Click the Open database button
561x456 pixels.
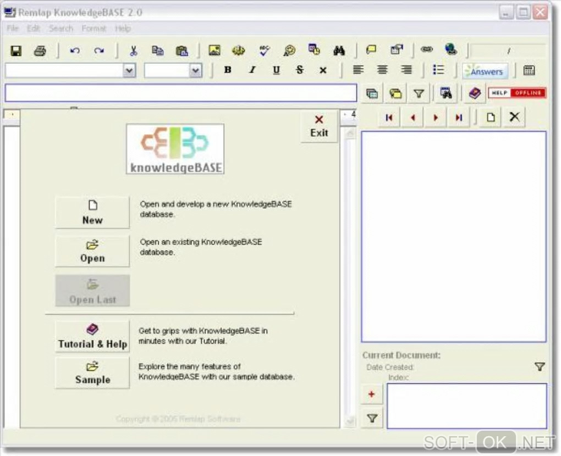(x=92, y=251)
